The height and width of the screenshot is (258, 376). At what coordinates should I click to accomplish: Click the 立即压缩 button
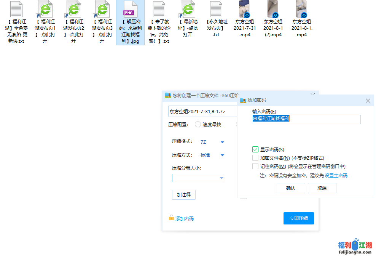(x=298, y=218)
